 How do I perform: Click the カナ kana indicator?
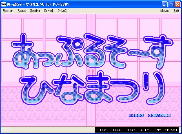tap(157, 130)
